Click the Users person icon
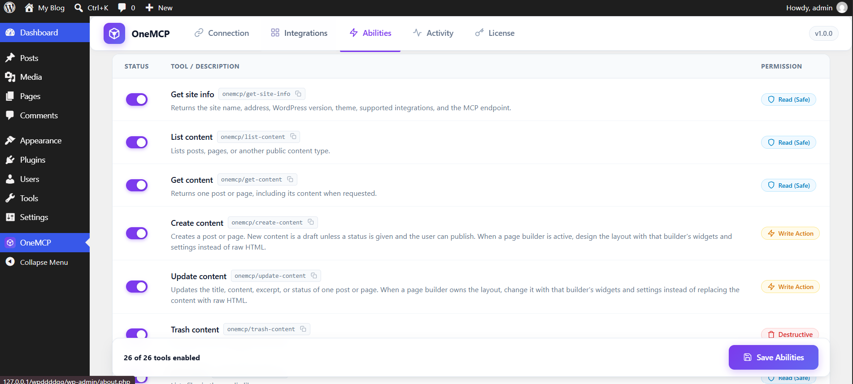This screenshot has height=384, width=853. 10,179
